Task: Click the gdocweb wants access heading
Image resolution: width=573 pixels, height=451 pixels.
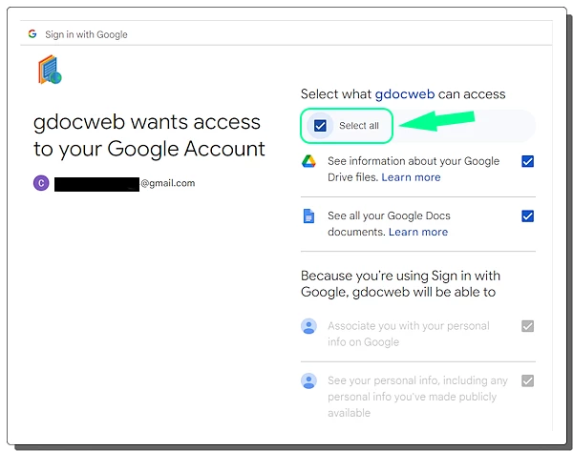Action: (148, 135)
